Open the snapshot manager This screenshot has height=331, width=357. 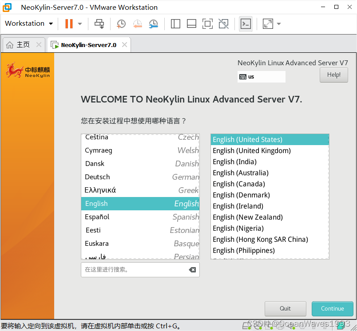154,24
